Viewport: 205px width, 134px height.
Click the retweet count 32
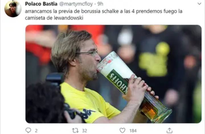click(85, 131)
